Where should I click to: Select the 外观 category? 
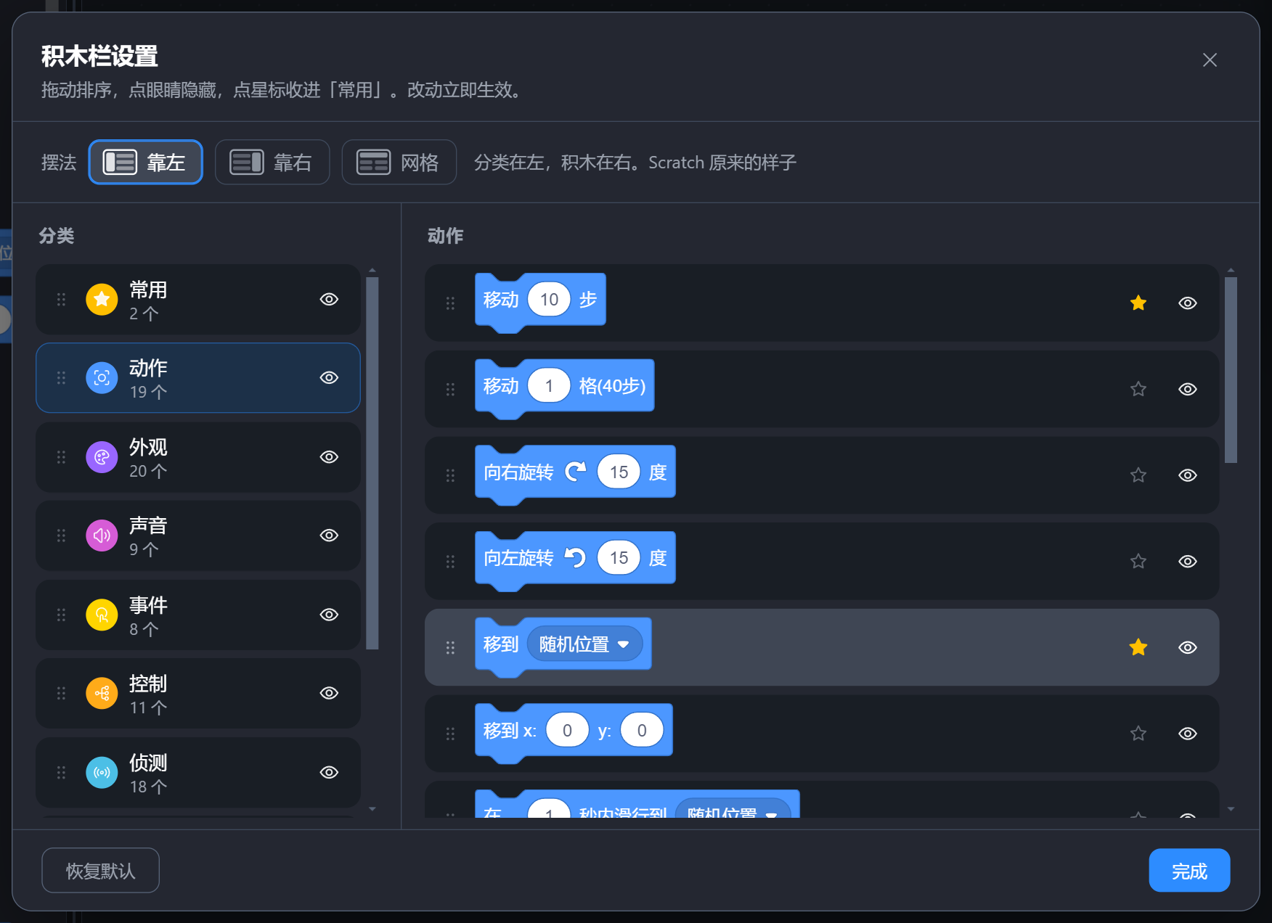[x=198, y=457]
